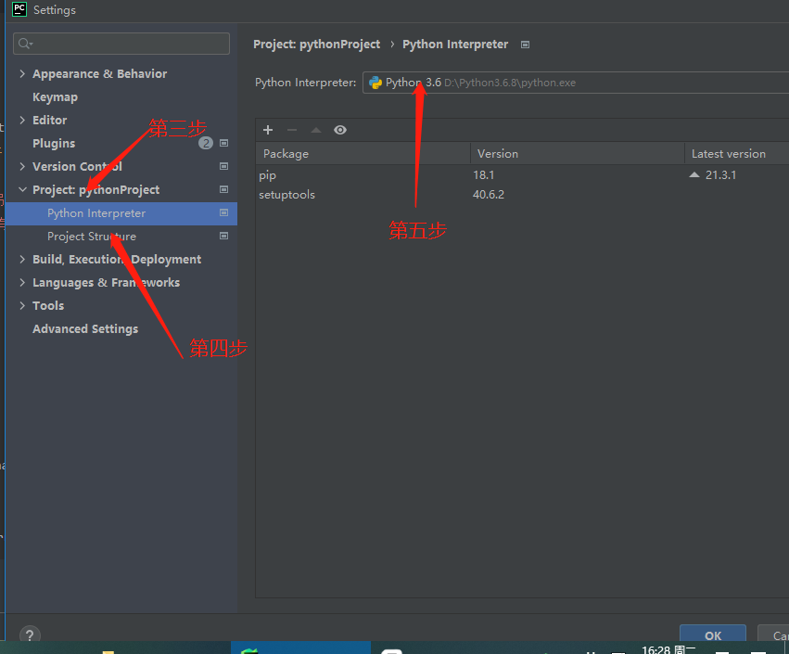Click the minus uninstall package icon
The height and width of the screenshot is (654, 789).
tap(292, 130)
